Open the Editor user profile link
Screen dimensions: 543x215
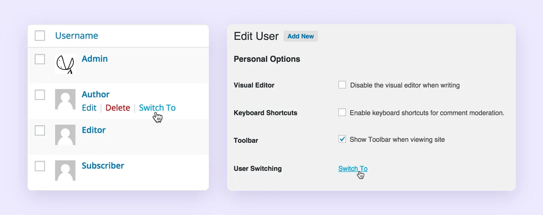[x=94, y=130]
